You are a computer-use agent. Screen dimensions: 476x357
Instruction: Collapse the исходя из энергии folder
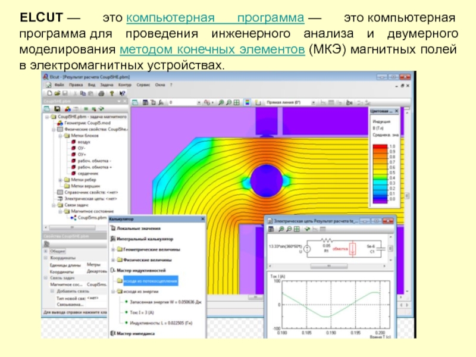[112, 292]
